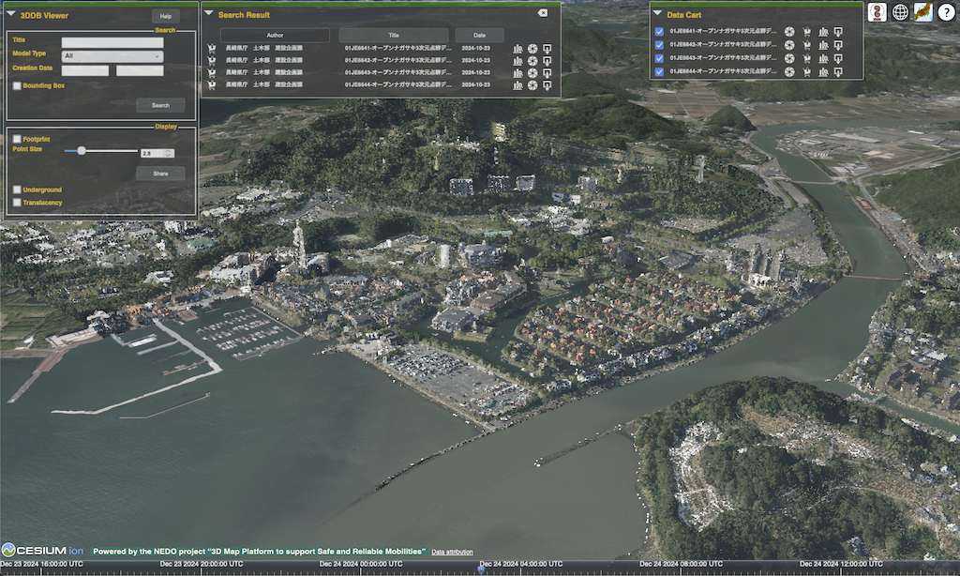Select the 01JE6643 title in Search Result
The height and width of the screenshot is (576, 960).
coord(397,73)
